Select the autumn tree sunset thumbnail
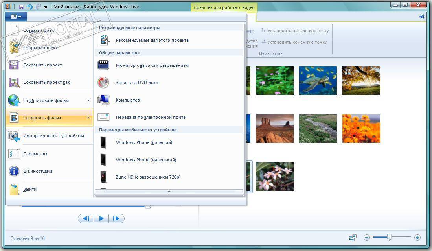432x251 pixels. 361,81
